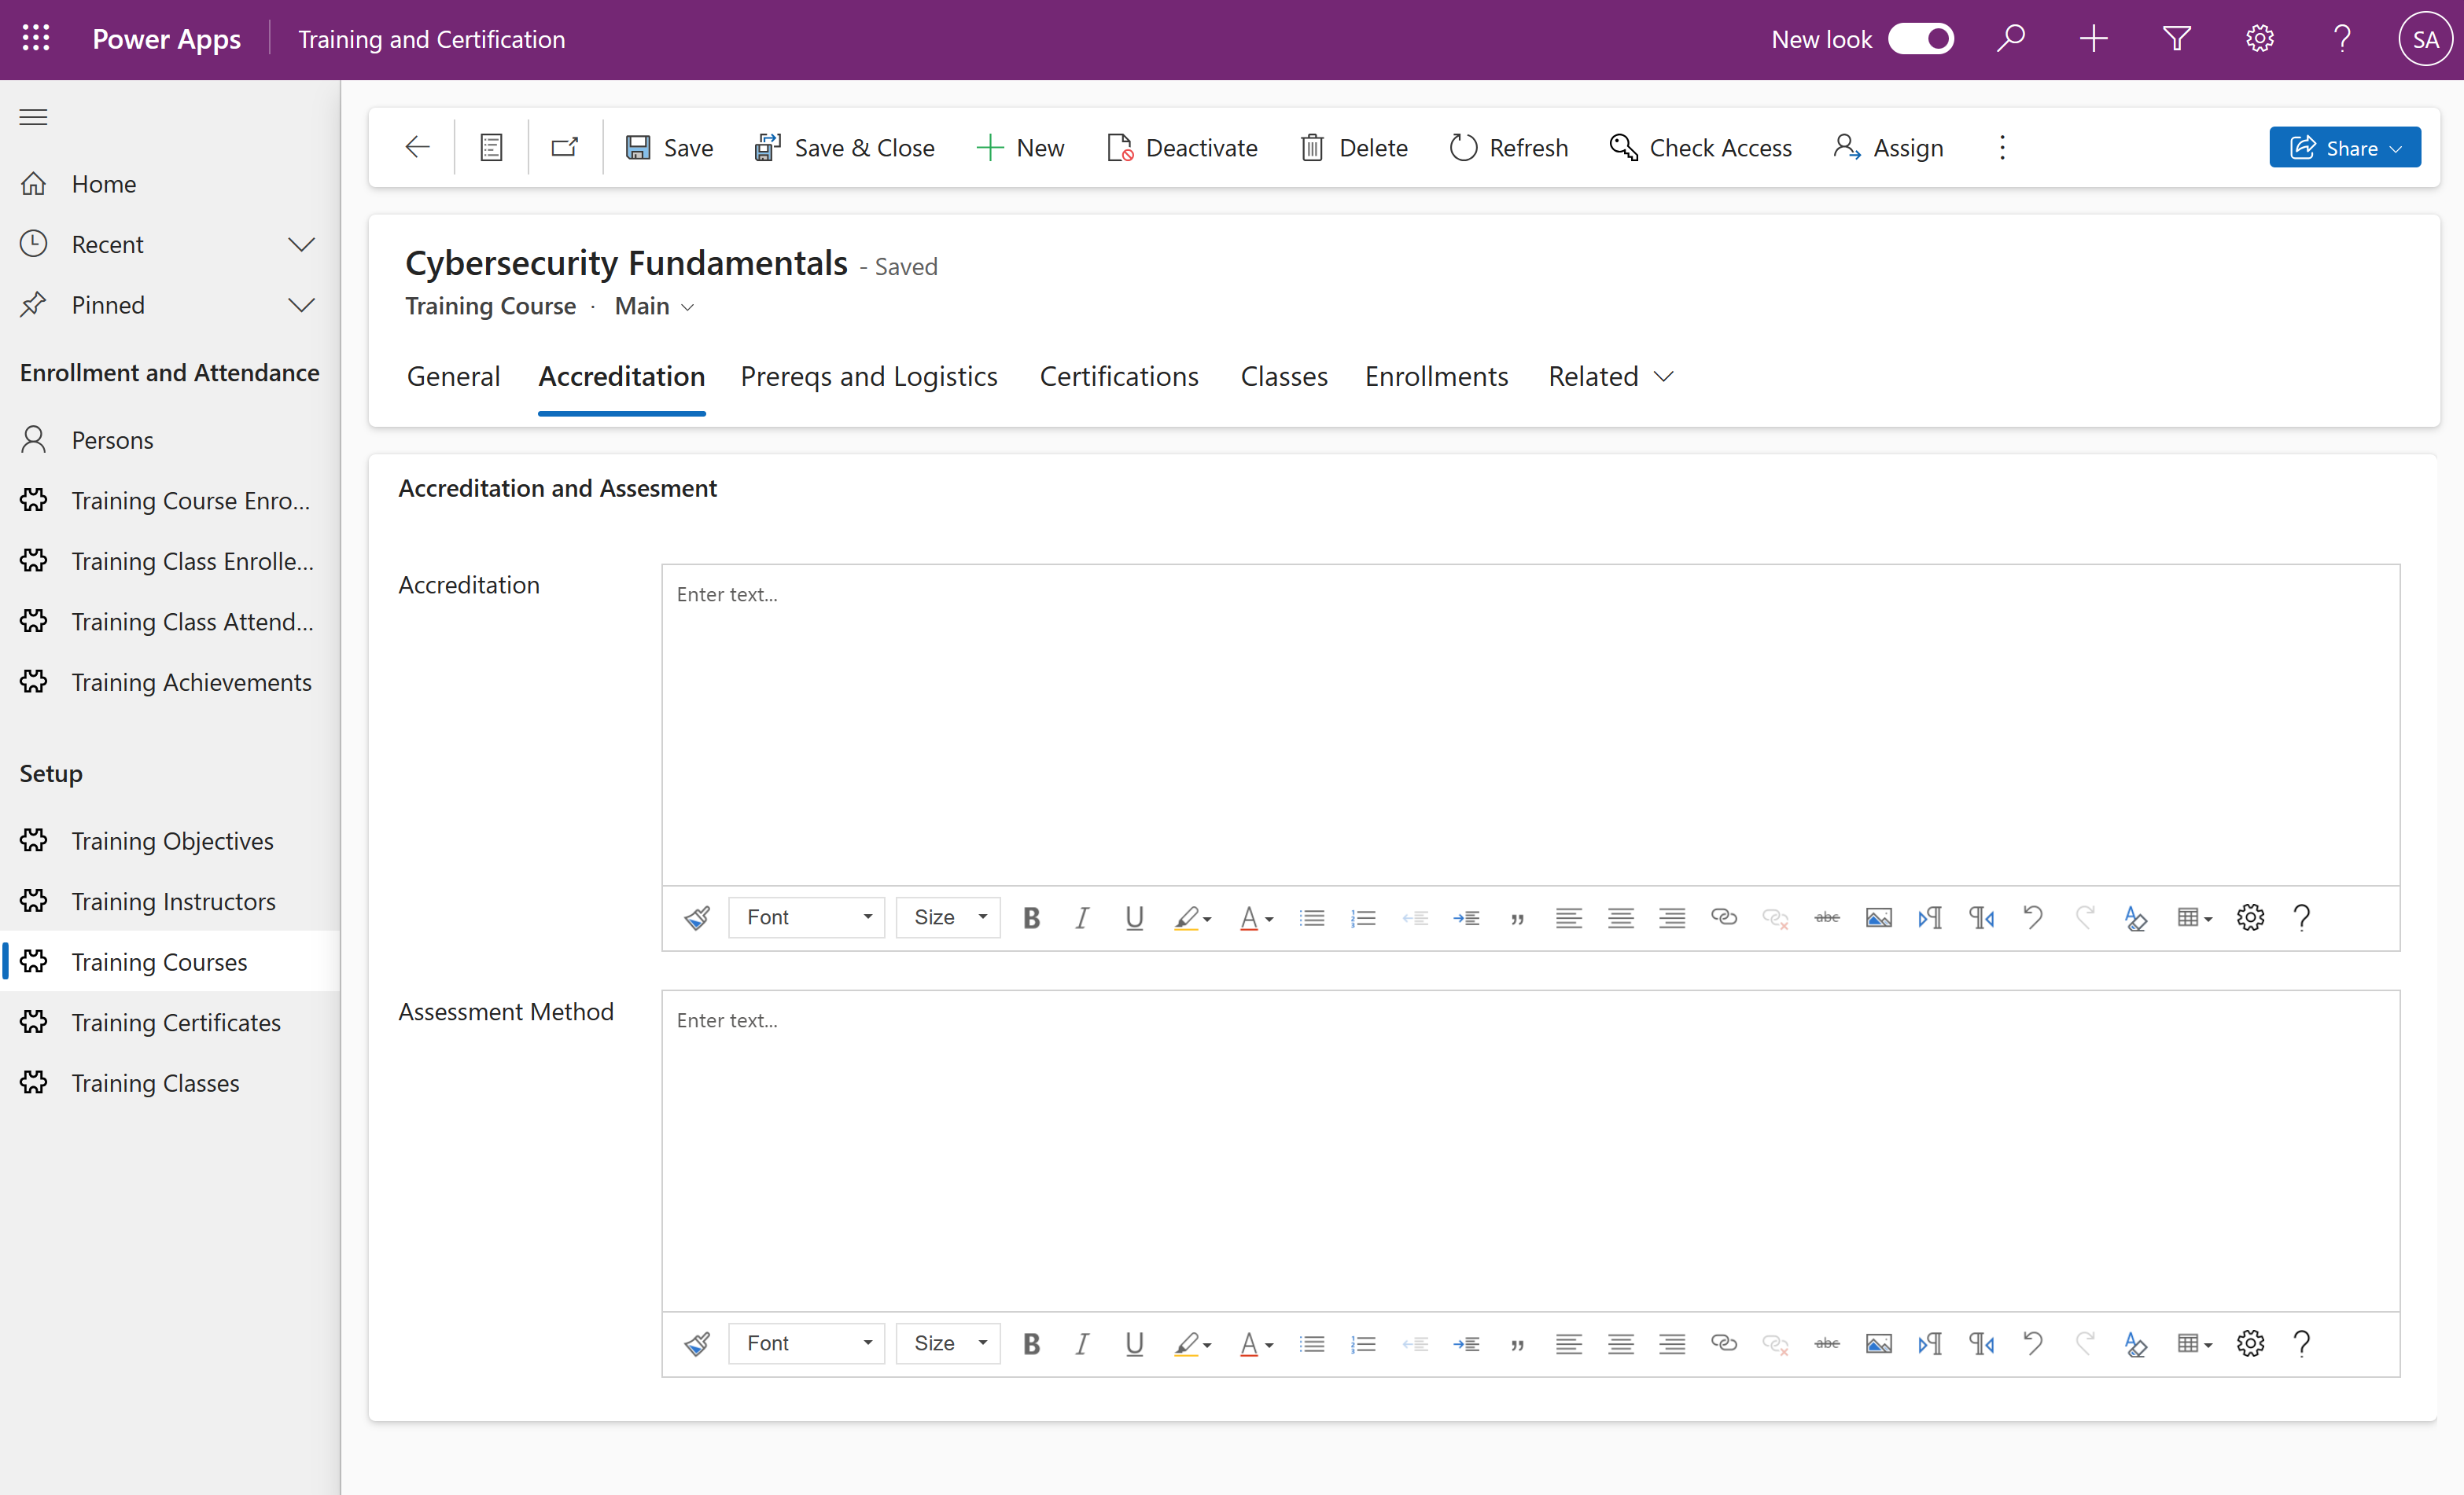Toggle Bold in Assessment Method editor

[x=1031, y=1343]
